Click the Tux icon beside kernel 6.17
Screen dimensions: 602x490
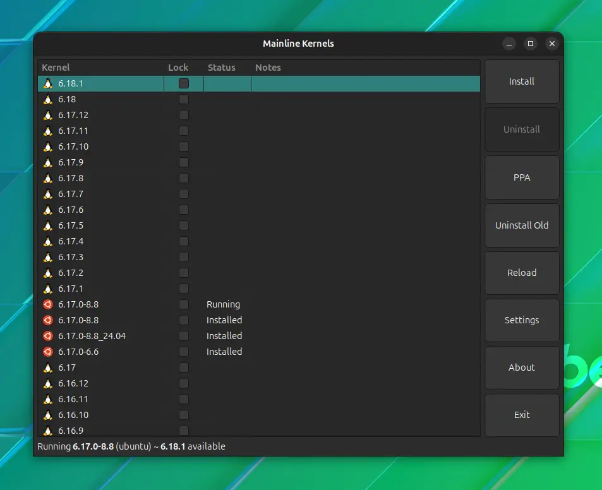point(48,367)
